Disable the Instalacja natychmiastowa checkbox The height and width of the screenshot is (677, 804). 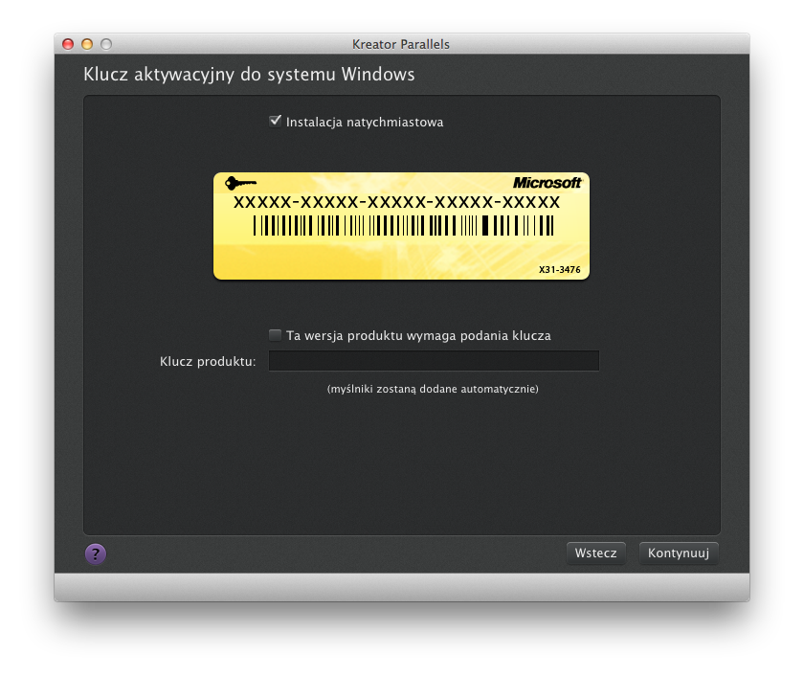click(276, 122)
